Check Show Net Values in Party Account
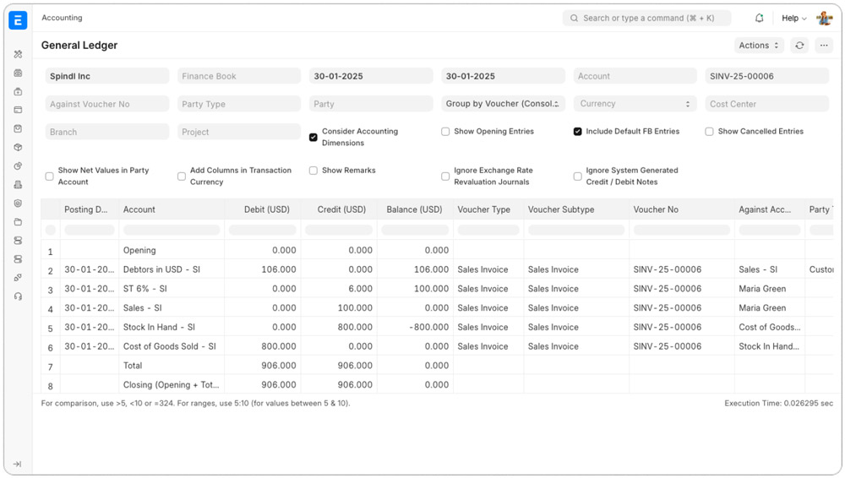The height and width of the screenshot is (478, 845). tap(50, 177)
